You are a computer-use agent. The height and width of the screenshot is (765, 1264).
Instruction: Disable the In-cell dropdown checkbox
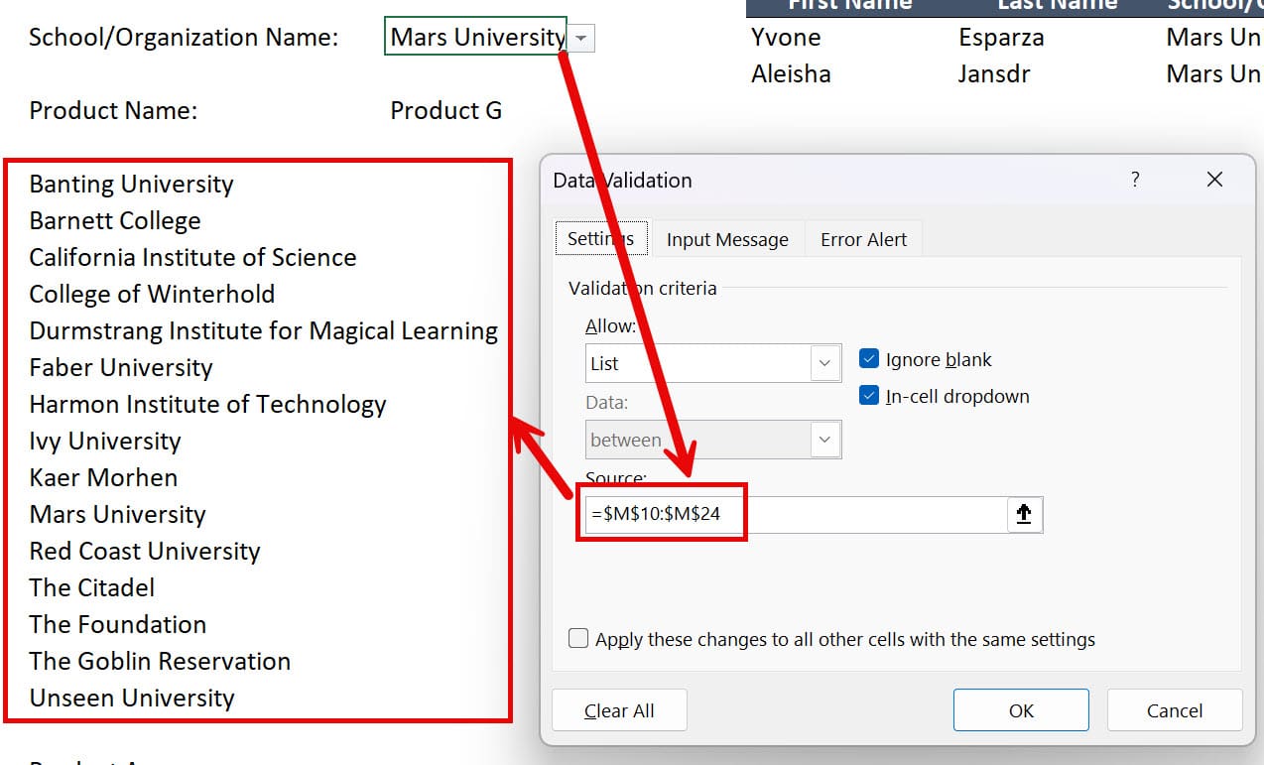pos(870,395)
